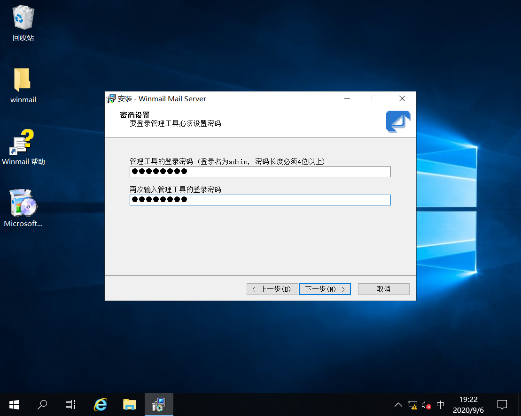Expand hidden tray icons with the arrow
Image resolution: width=521 pixels, height=416 pixels.
[x=398, y=404]
